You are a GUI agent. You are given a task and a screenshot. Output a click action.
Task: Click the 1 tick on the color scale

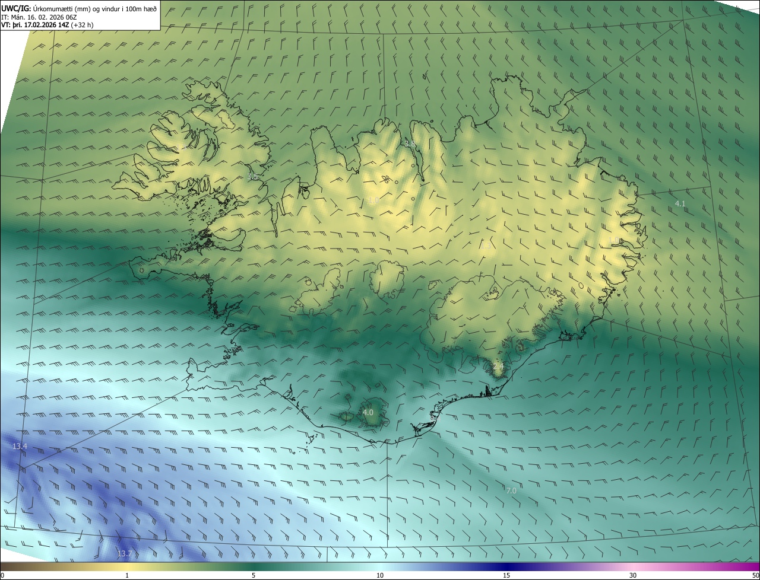127,575
